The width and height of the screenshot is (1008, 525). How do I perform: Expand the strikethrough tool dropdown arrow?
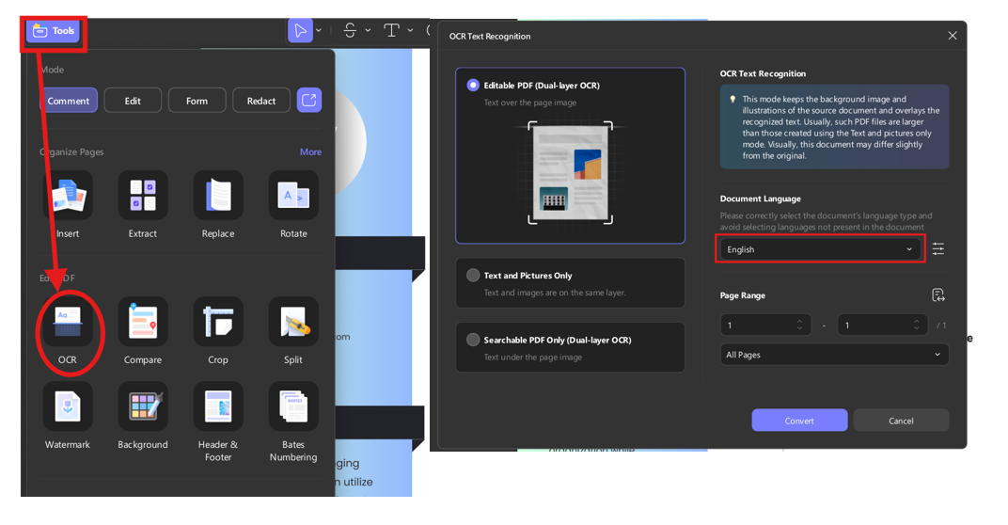[x=368, y=30]
